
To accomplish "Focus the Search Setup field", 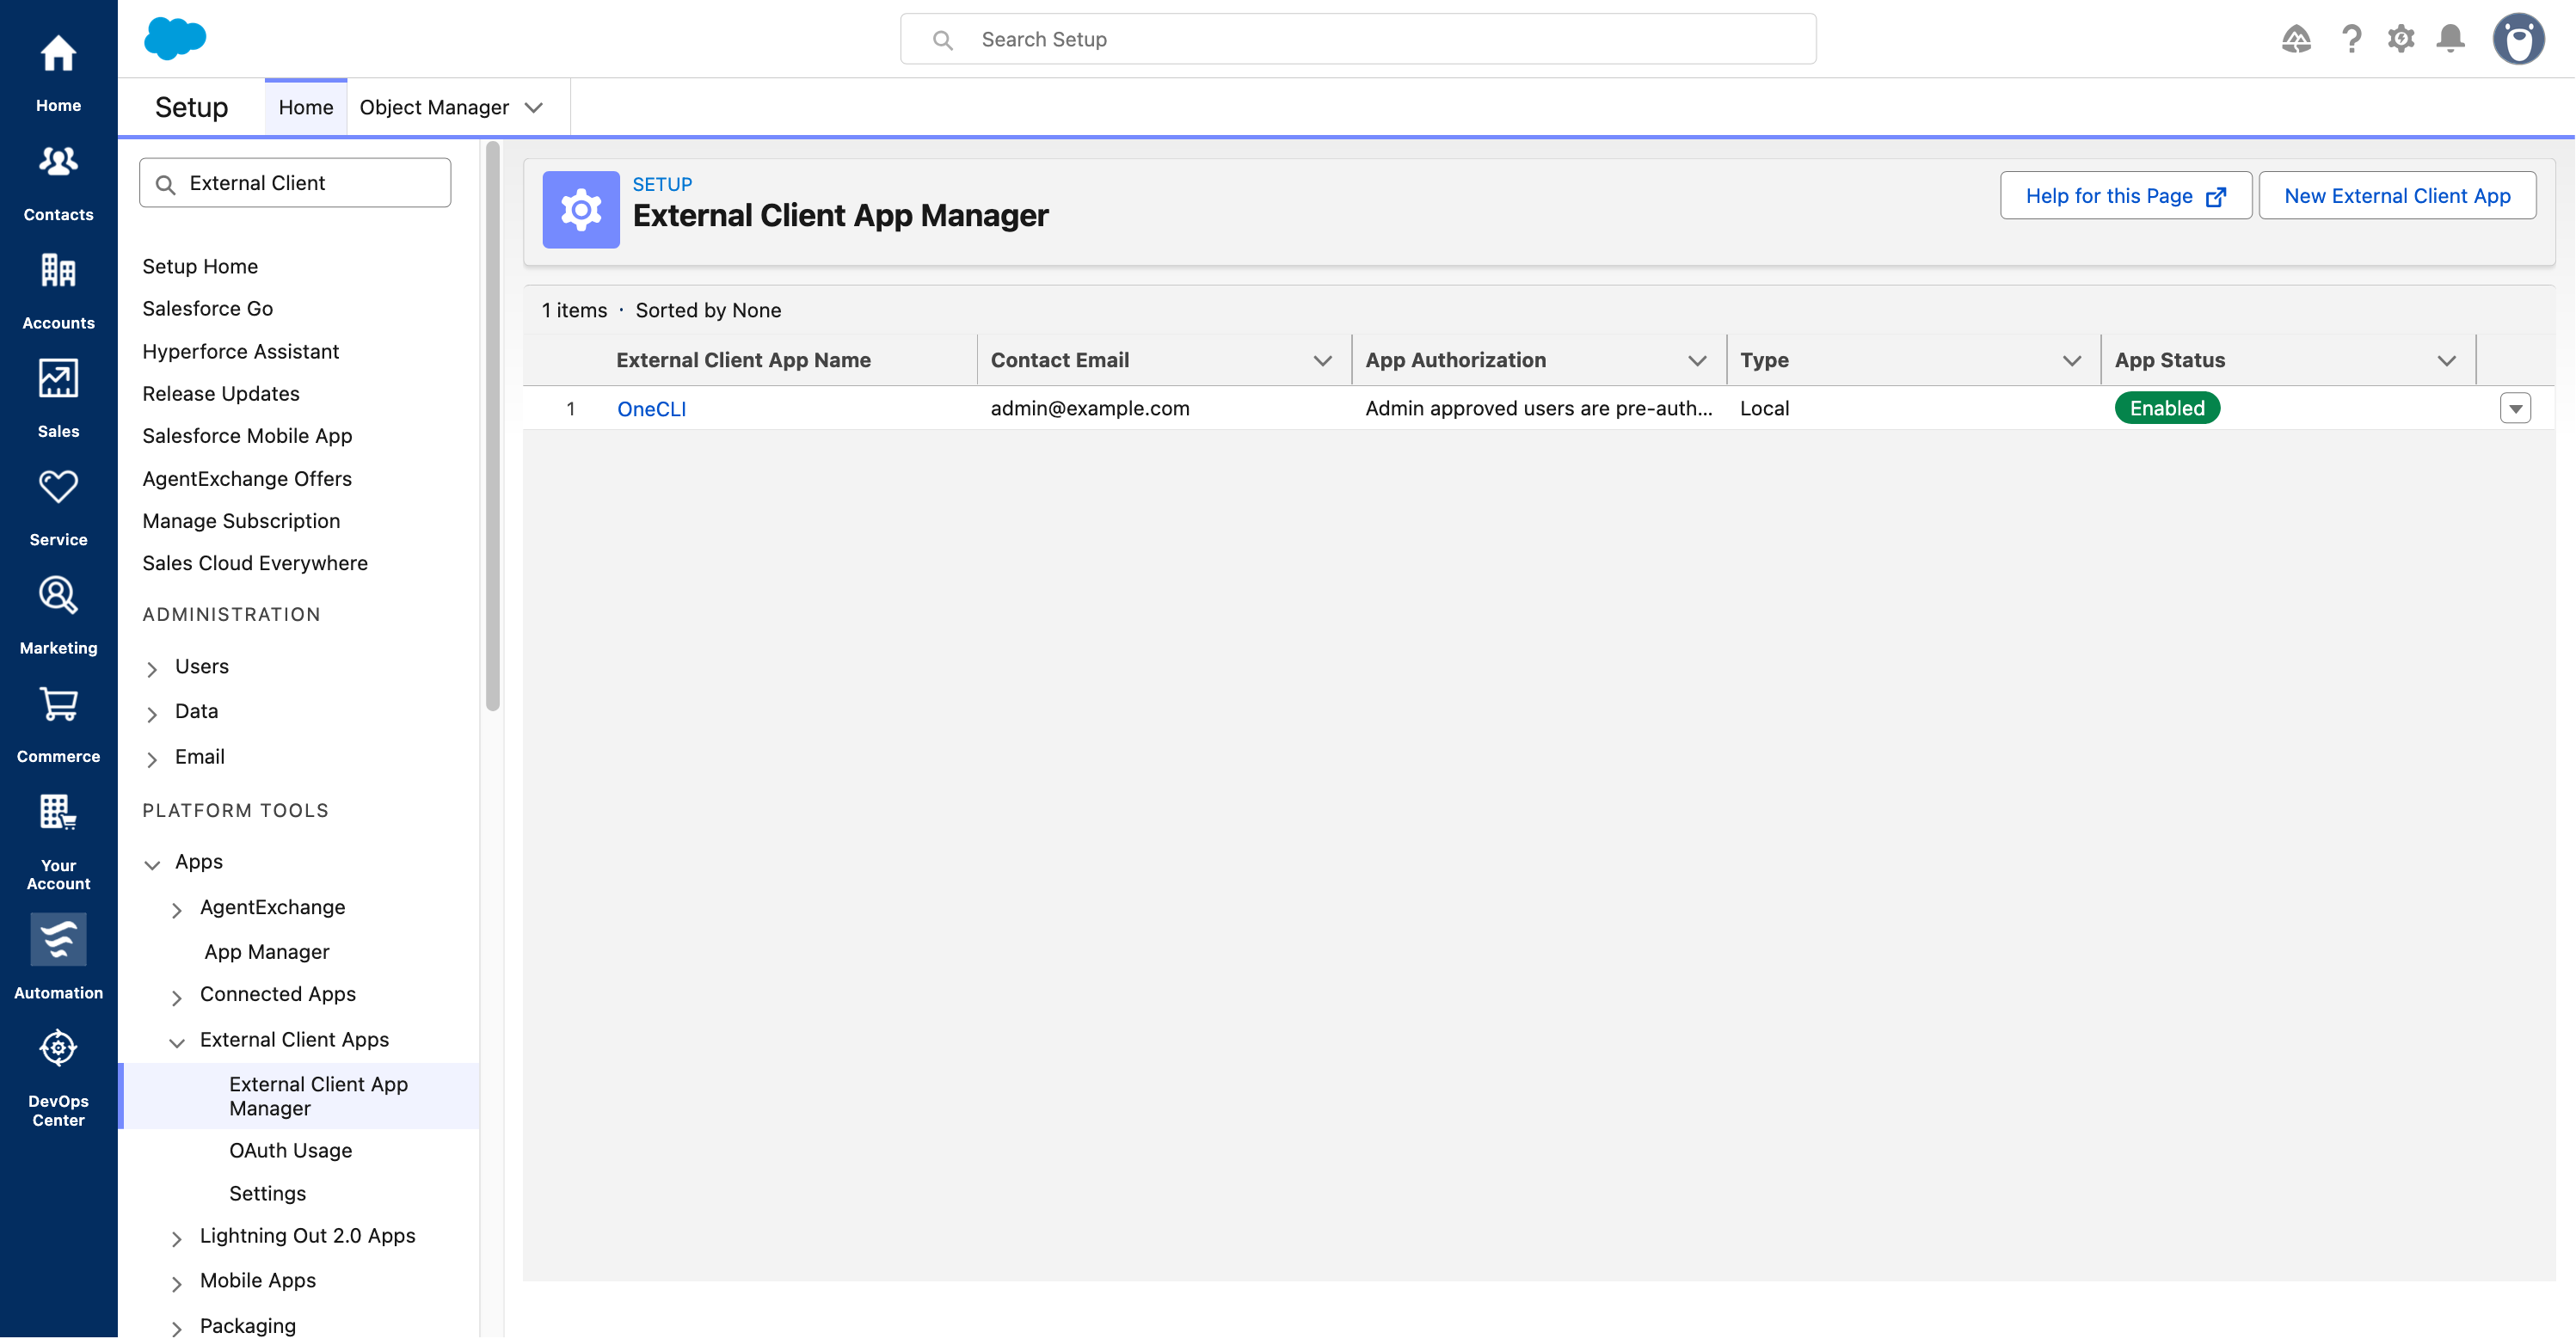I will pyautogui.click(x=1358, y=39).
